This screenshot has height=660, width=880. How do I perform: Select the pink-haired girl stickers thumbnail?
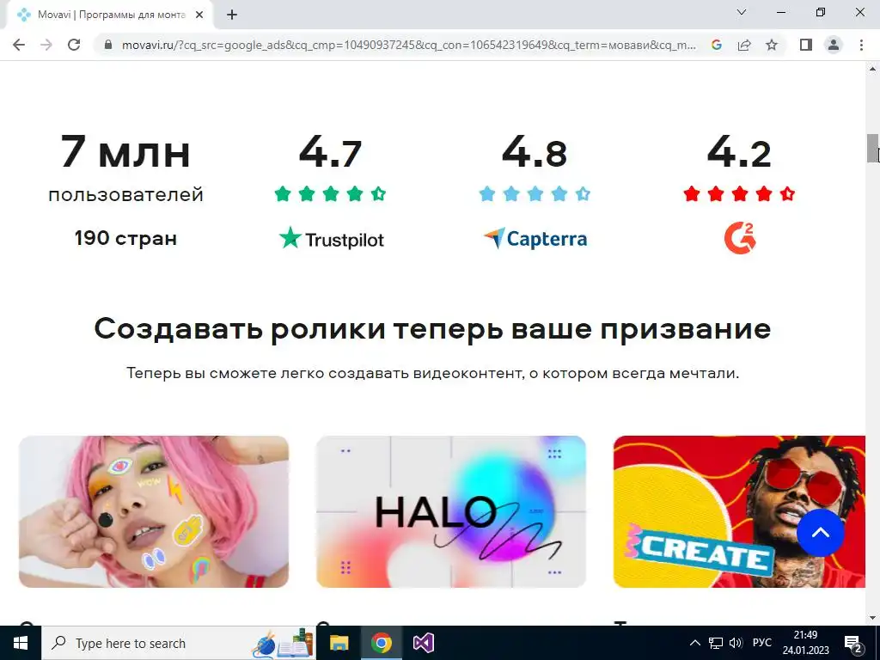tap(154, 512)
